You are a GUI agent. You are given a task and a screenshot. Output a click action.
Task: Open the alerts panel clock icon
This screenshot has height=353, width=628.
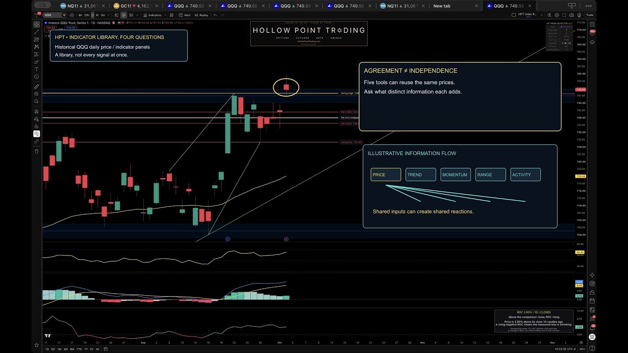coord(592,32)
